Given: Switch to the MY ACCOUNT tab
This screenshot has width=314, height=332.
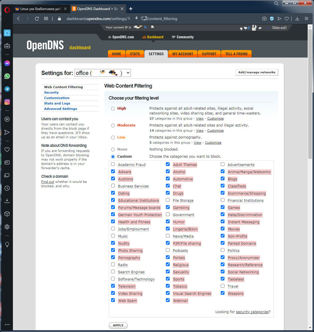Looking at the screenshot, I should pos(182,54).
